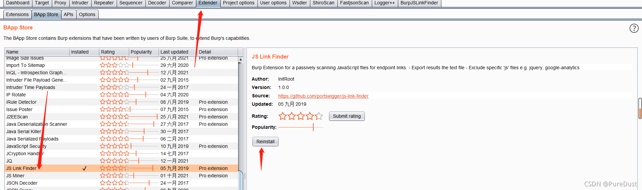Open the js-link-finder GitHub source link
This screenshot has height=190, width=642.
323,96
